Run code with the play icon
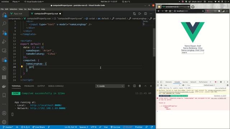The width and height of the screenshot is (230, 129). pos(140,14)
